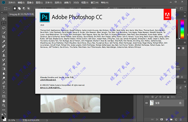Select the Rectangular Marquee tool
This screenshot has height=122, width=188.
[4, 23]
